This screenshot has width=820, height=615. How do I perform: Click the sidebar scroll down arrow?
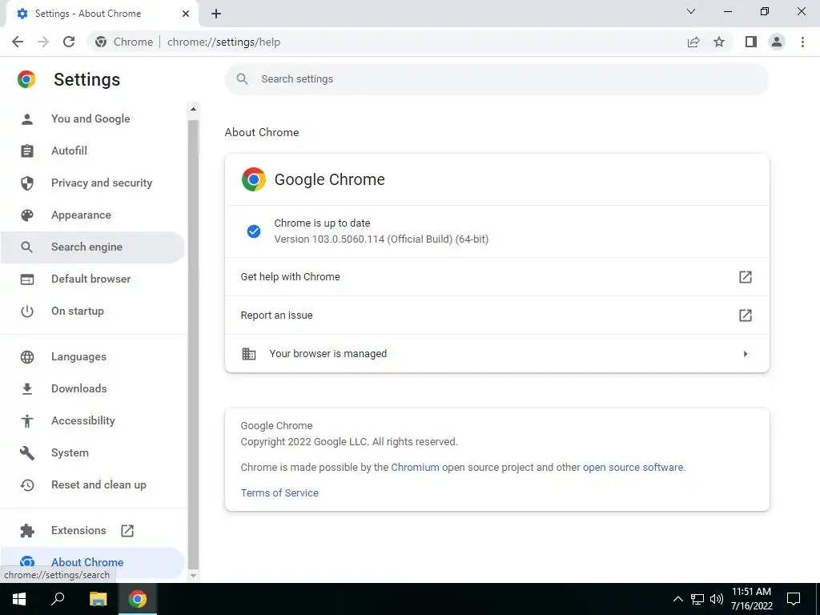[193, 576]
